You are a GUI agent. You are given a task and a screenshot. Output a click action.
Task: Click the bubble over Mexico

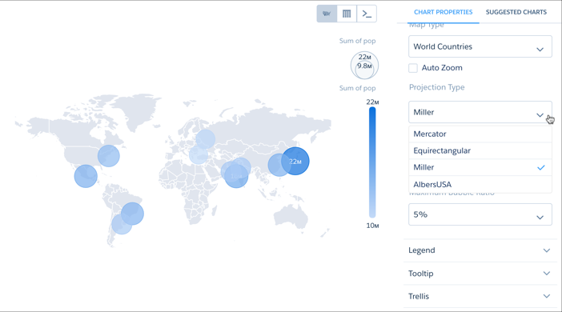click(x=86, y=176)
